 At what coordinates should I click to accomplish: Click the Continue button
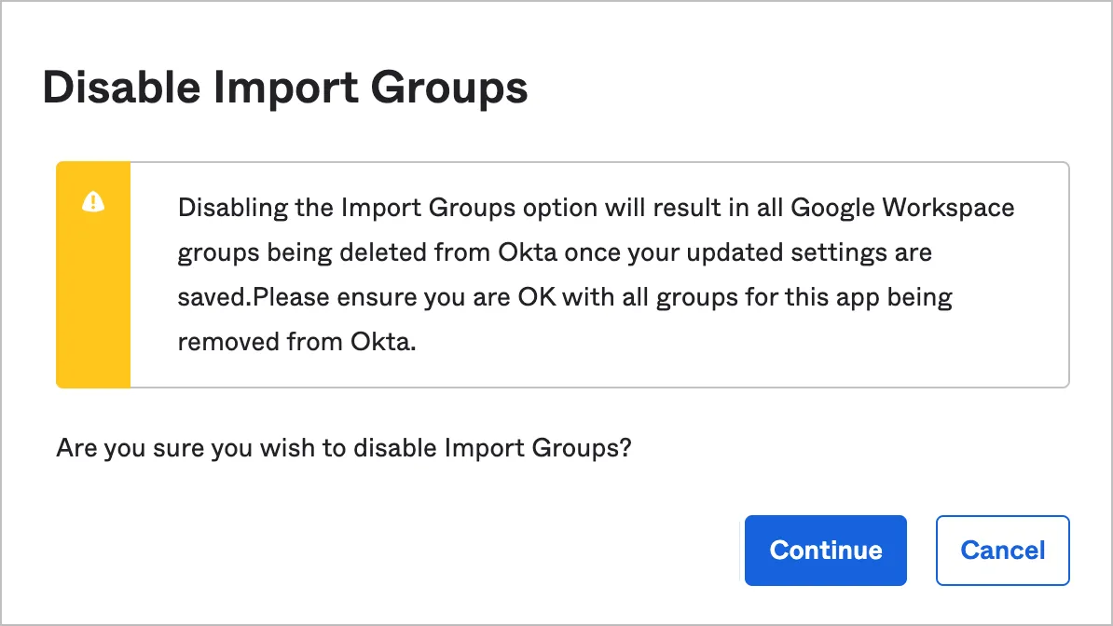point(825,551)
